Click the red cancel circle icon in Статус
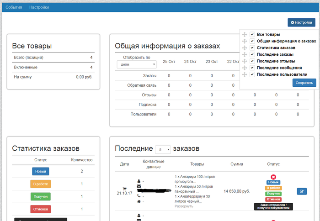 [x=273, y=177]
